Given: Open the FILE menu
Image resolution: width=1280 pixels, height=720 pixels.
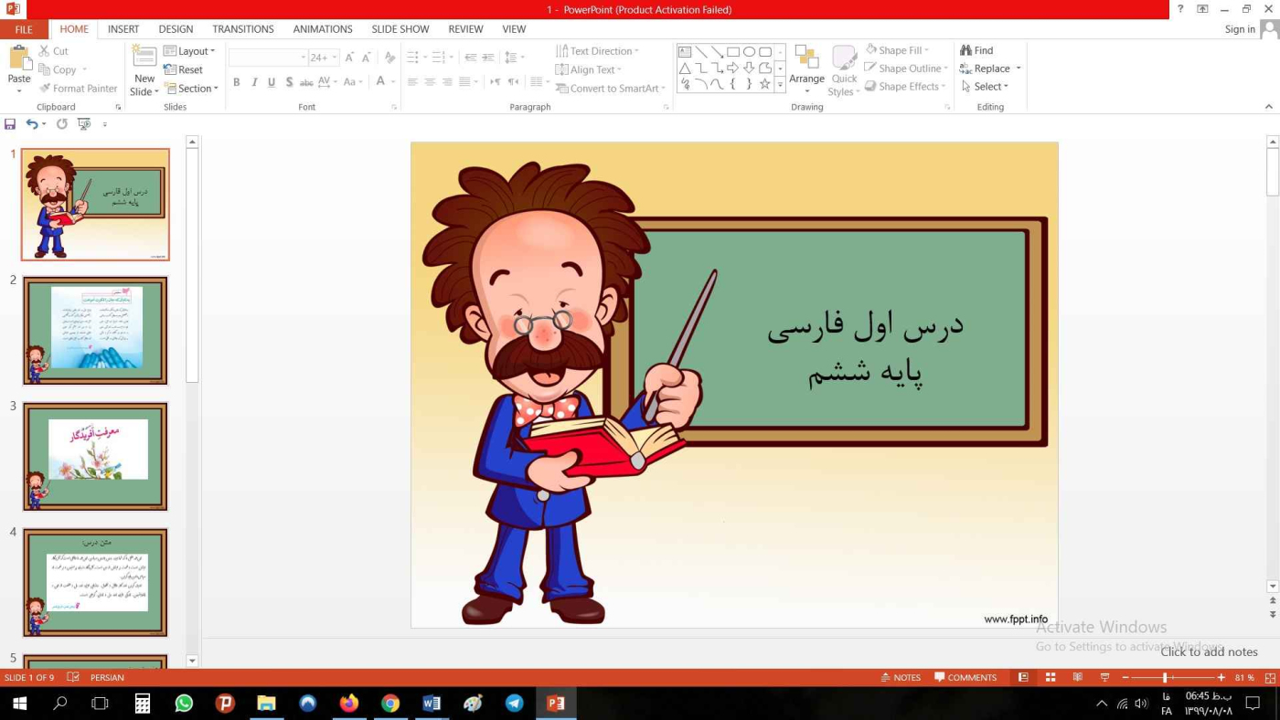Looking at the screenshot, I should point(24,29).
